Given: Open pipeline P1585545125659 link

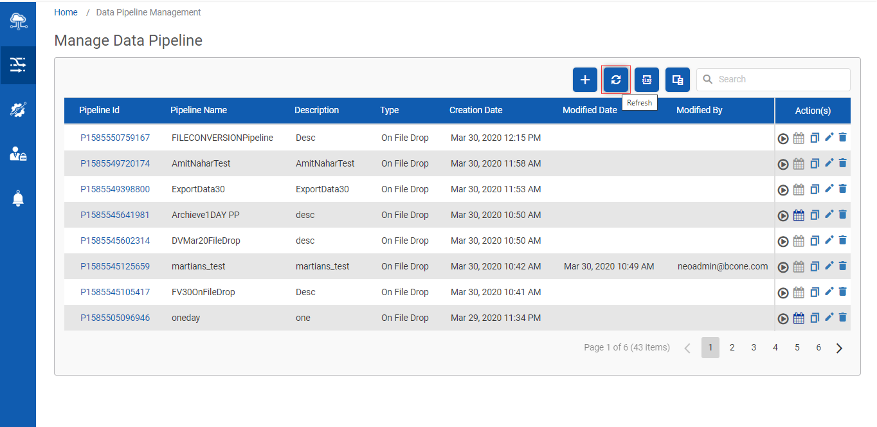Looking at the screenshot, I should click(115, 266).
